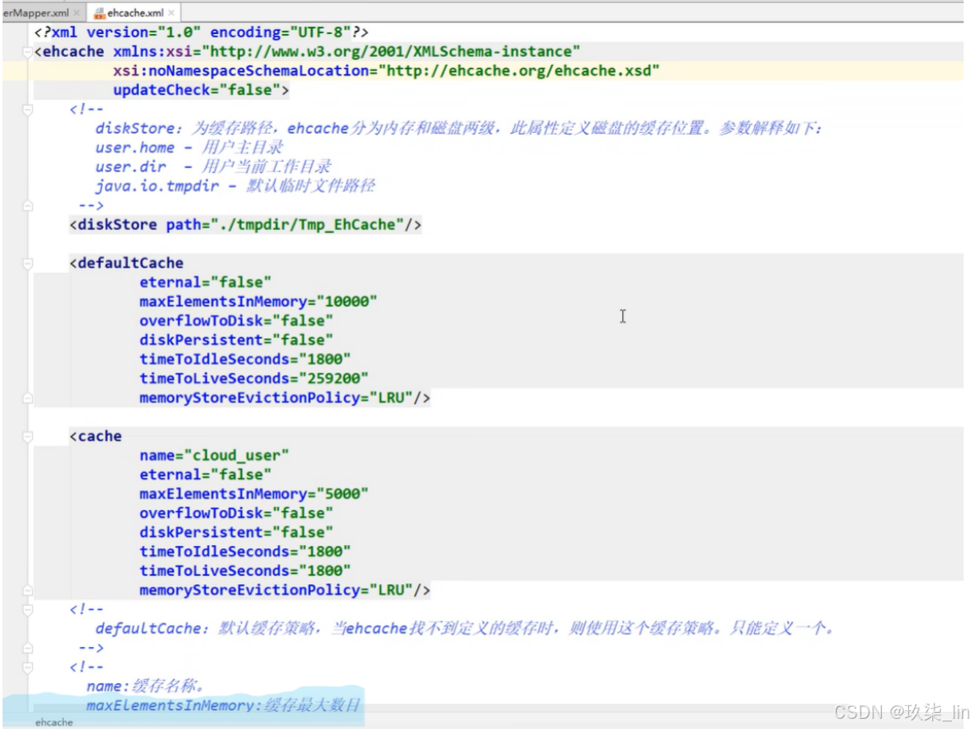Collapse the cache element fold

(27, 437)
